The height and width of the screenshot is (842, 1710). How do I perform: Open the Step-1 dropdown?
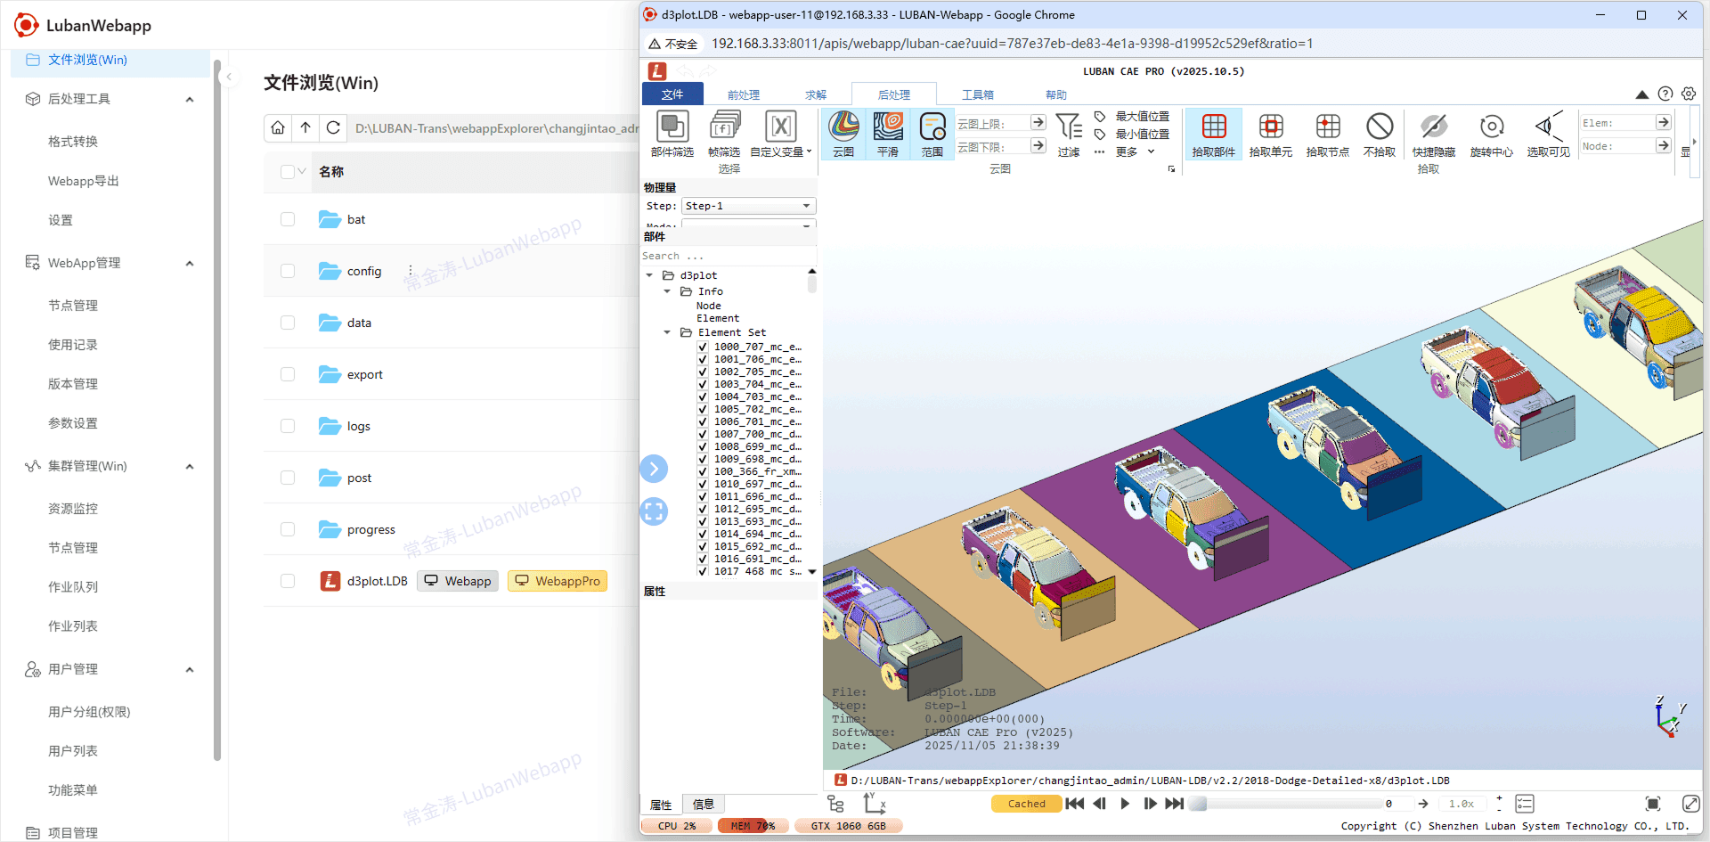748,206
